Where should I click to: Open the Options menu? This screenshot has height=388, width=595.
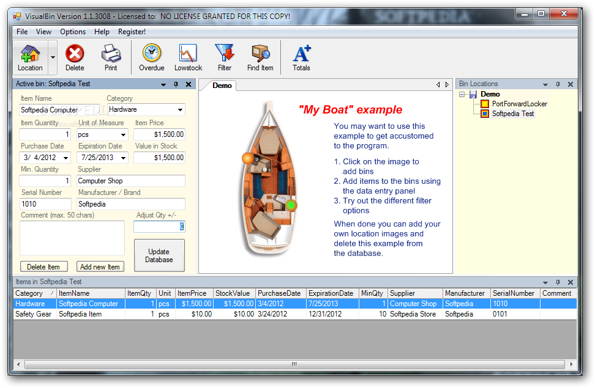(x=73, y=32)
